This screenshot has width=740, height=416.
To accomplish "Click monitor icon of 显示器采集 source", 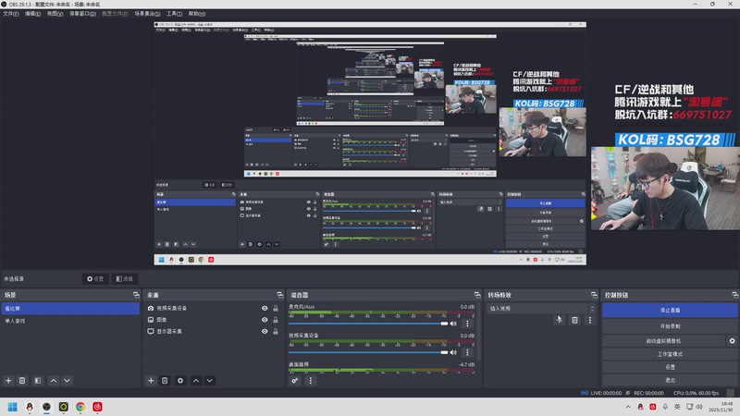I will tap(151, 331).
